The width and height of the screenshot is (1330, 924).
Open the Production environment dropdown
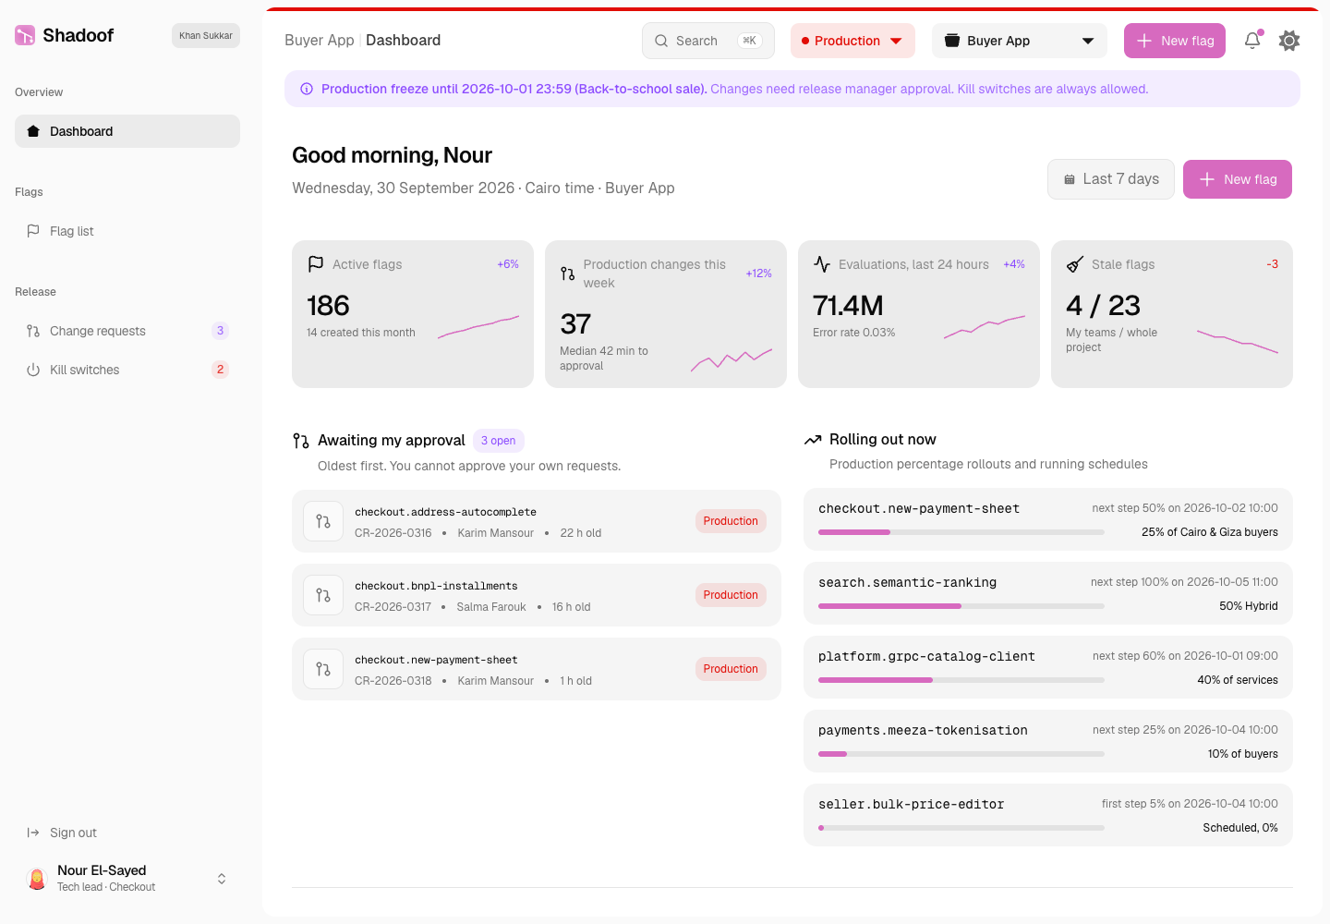[x=852, y=41]
